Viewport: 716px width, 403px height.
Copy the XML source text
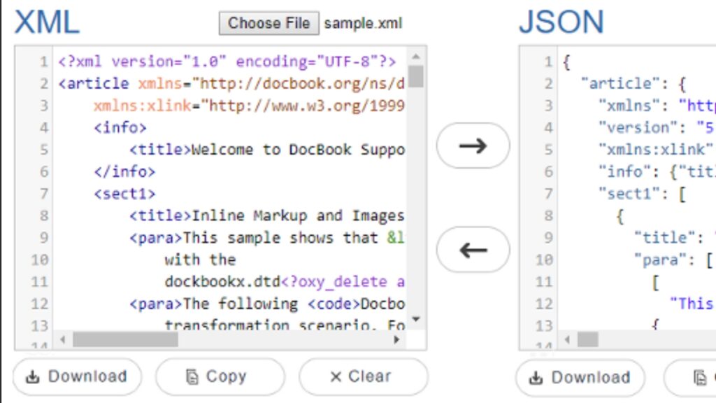tap(220, 376)
